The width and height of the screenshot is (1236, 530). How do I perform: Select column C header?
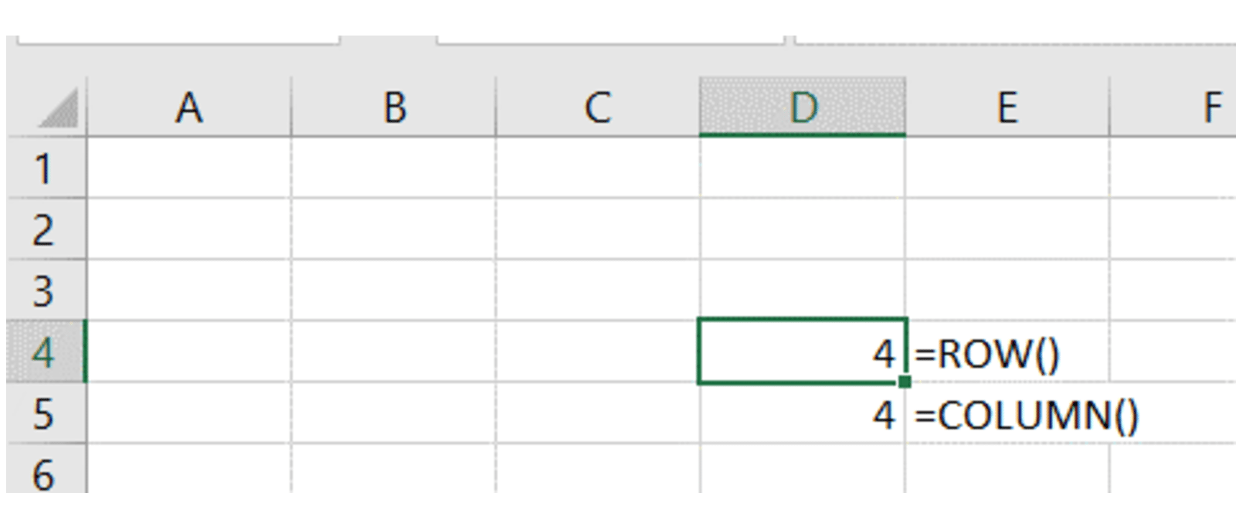click(598, 107)
